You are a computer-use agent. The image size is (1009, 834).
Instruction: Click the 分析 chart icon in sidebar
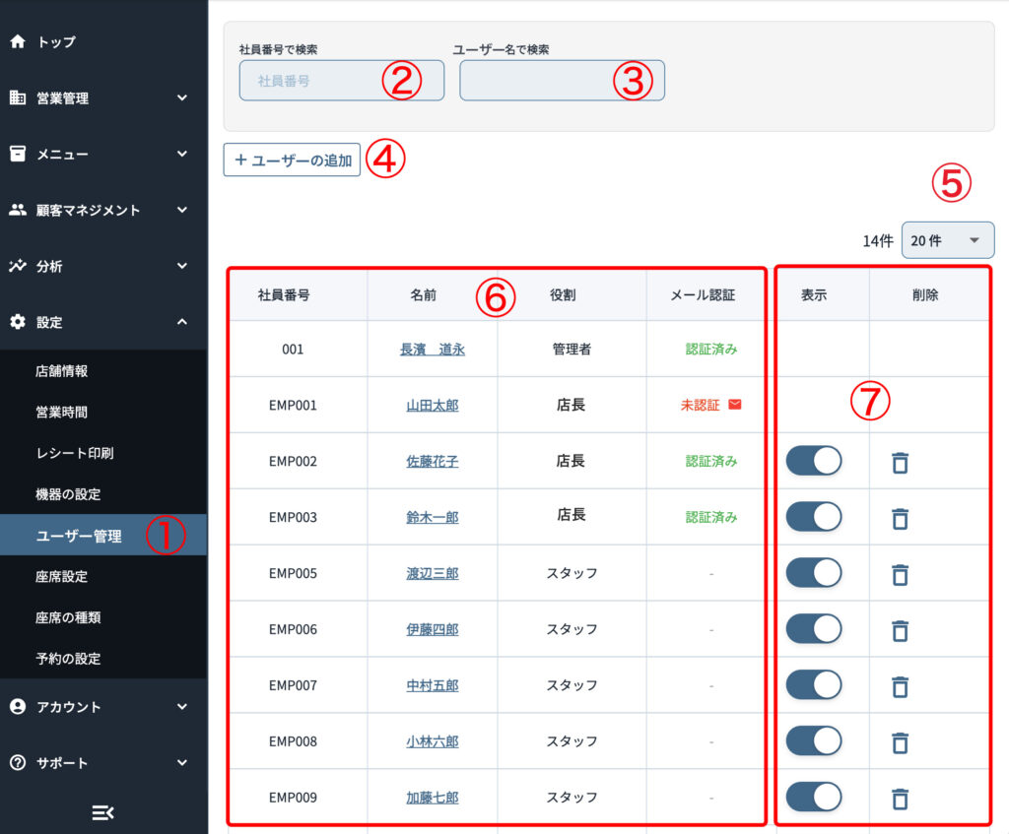point(17,266)
